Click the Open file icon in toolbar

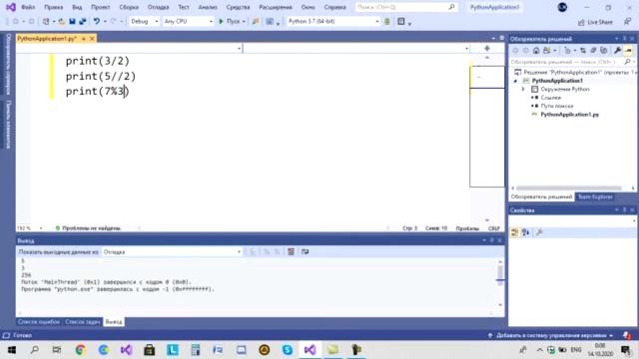coord(62,21)
